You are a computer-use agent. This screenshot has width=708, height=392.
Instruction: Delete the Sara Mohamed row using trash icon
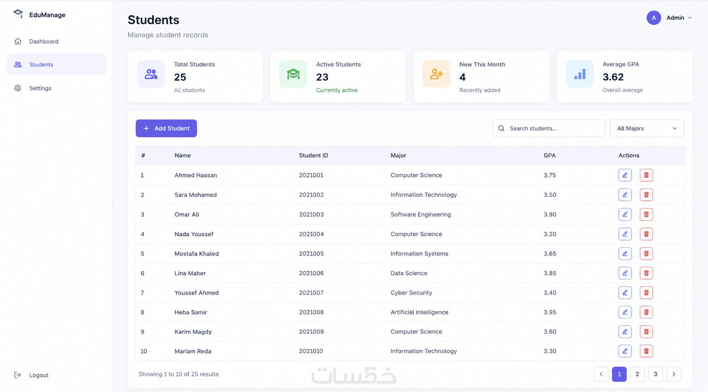(x=646, y=195)
